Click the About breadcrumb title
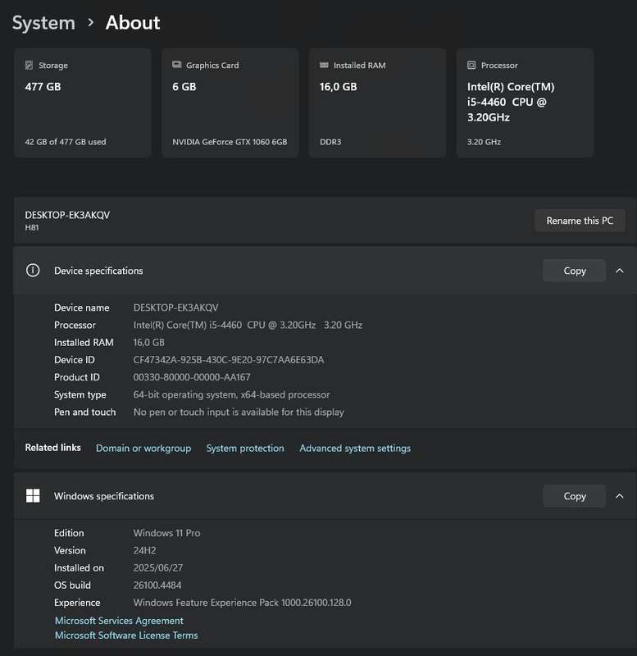The height and width of the screenshot is (656, 637). [x=133, y=23]
